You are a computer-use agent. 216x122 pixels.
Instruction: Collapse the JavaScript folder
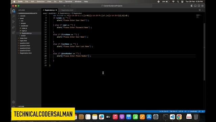pyautogui.click(x=24, y=26)
